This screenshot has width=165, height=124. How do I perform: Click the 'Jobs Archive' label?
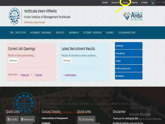pos(13,75)
